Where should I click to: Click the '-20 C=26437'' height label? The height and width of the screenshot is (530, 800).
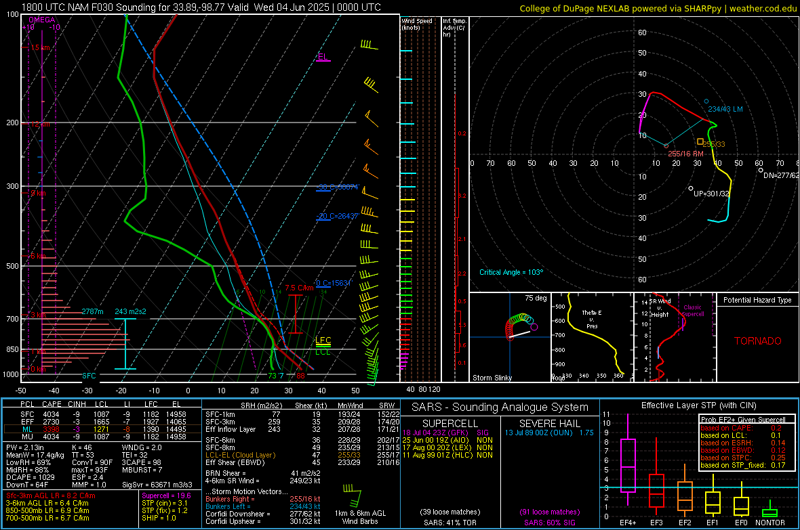point(338,216)
